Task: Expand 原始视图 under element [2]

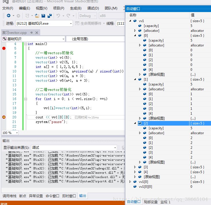Action: 140,162
